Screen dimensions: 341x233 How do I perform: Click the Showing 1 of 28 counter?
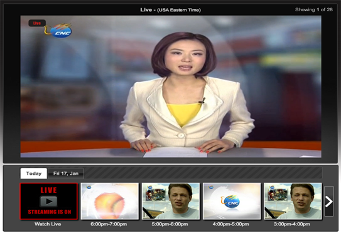[314, 9]
